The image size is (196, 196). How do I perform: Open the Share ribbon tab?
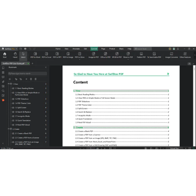121,49
